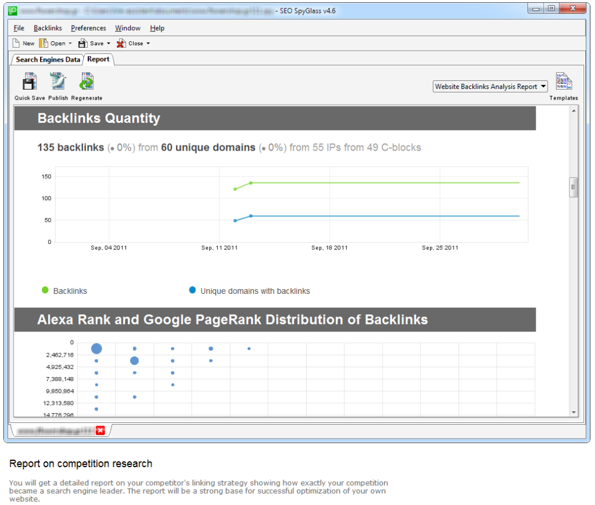595x505 pixels.
Task: Click the Regenerate report icon
Action: tap(87, 82)
